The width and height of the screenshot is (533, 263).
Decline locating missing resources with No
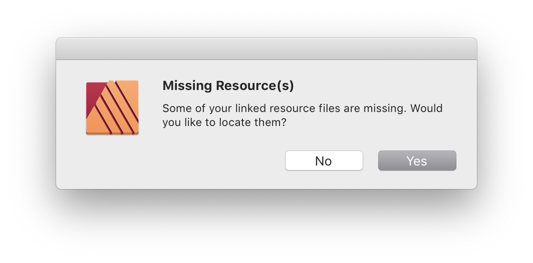click(x=324, y=161)
